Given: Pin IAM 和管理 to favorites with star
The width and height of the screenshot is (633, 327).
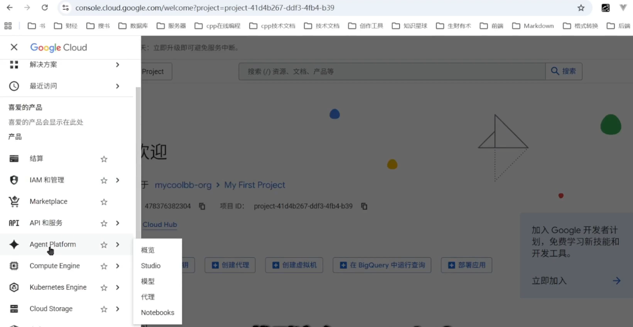Looking at the screenshot, I should 104,180.
